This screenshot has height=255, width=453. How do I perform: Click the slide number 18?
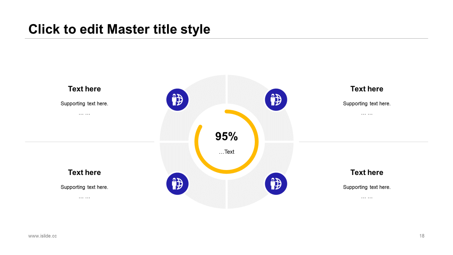(422, 236)
